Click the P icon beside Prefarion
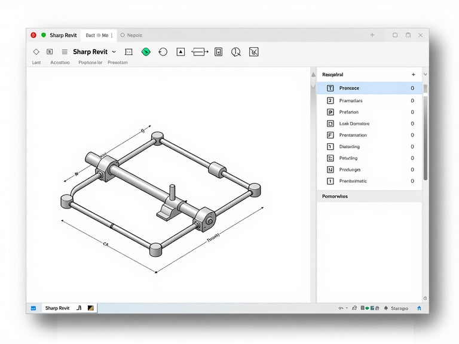 [330, 112]
